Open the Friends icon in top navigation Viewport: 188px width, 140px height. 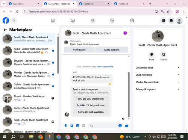tap(92, 21)
